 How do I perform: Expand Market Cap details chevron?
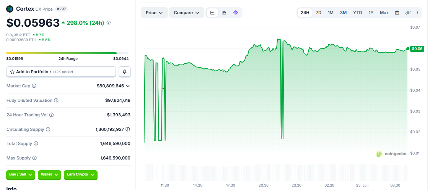(127, 86)
